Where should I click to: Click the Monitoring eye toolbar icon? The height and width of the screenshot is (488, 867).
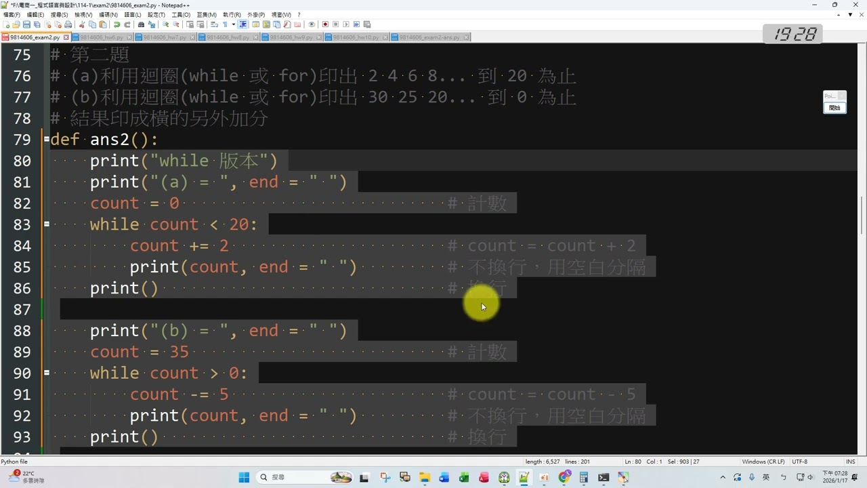(312, 24)
